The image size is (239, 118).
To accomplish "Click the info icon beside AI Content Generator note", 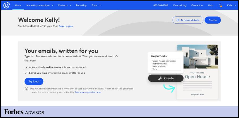I will (26, 89).
